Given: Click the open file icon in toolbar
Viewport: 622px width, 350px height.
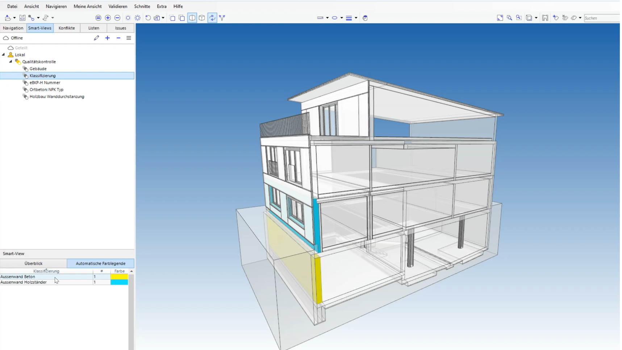Looking at the screenshot, I should pyautogui.click(x=8, y=18).
